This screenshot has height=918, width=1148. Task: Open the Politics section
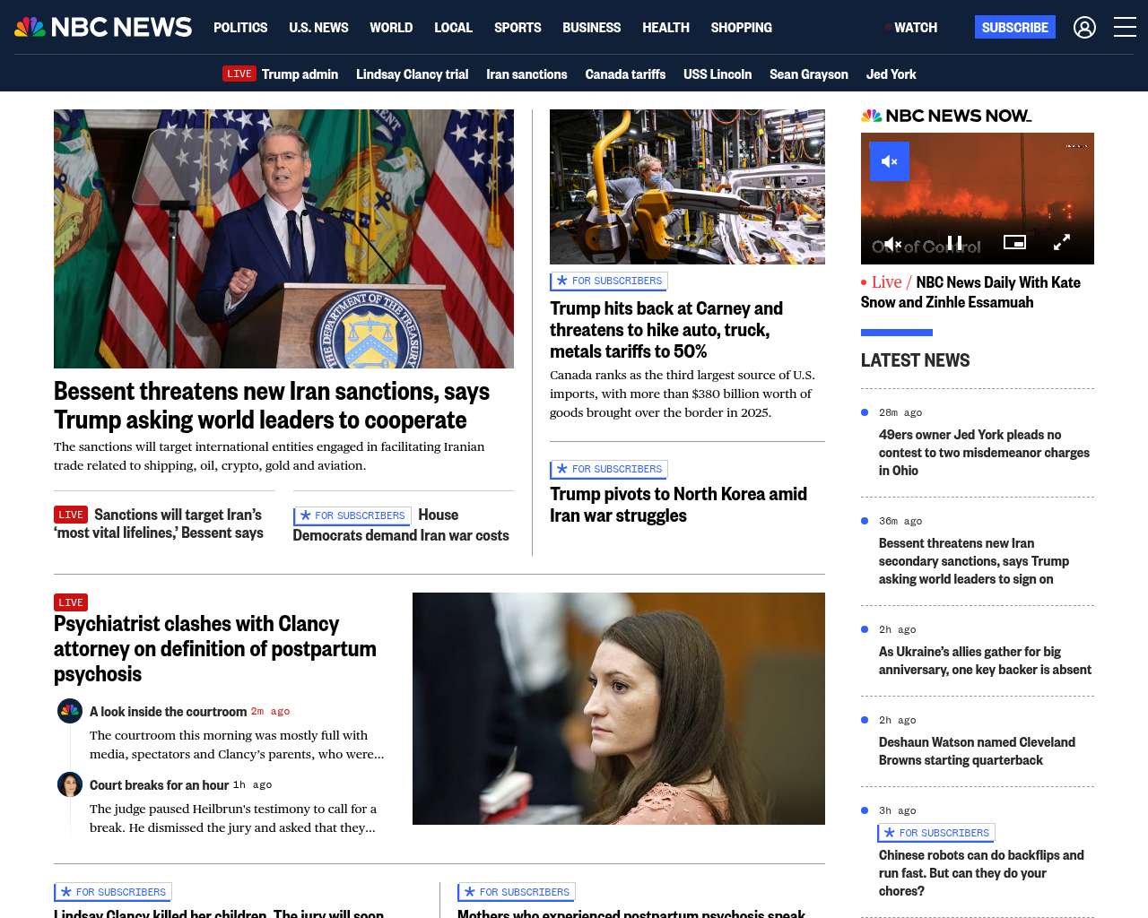coord(240,28)
